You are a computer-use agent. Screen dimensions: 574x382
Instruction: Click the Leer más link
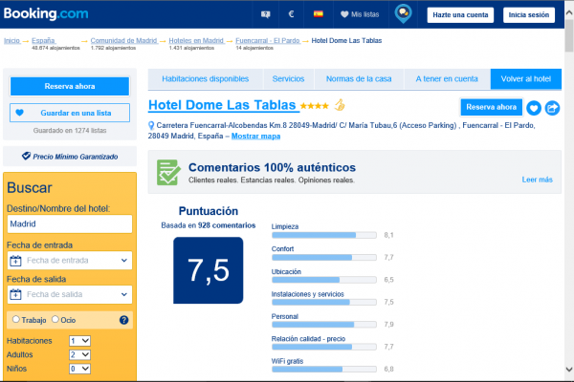[537, 180]
